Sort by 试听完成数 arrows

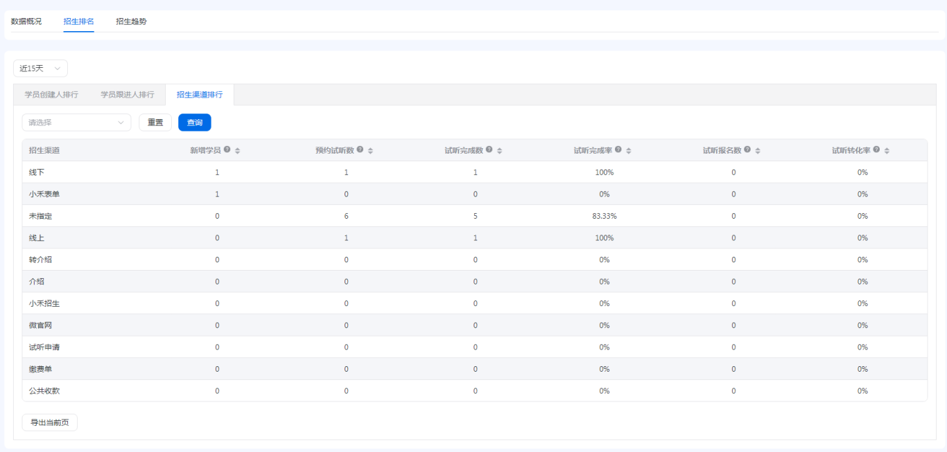point(500,151)
